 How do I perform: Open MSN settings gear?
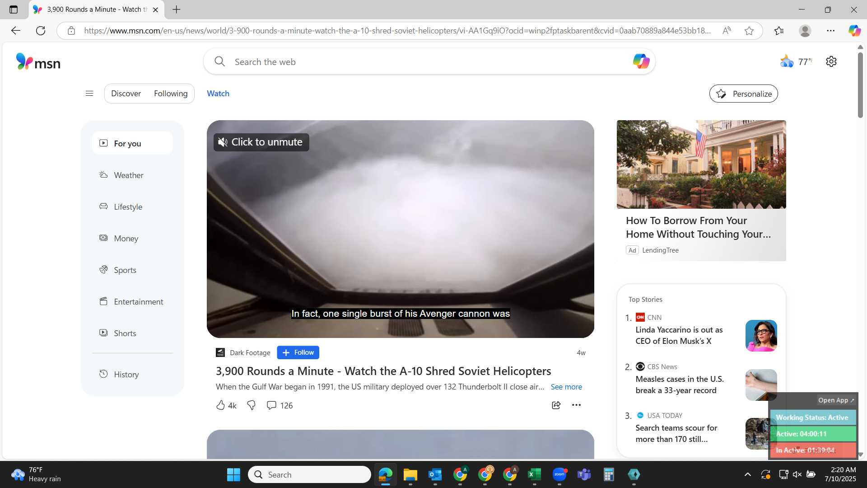831,61
